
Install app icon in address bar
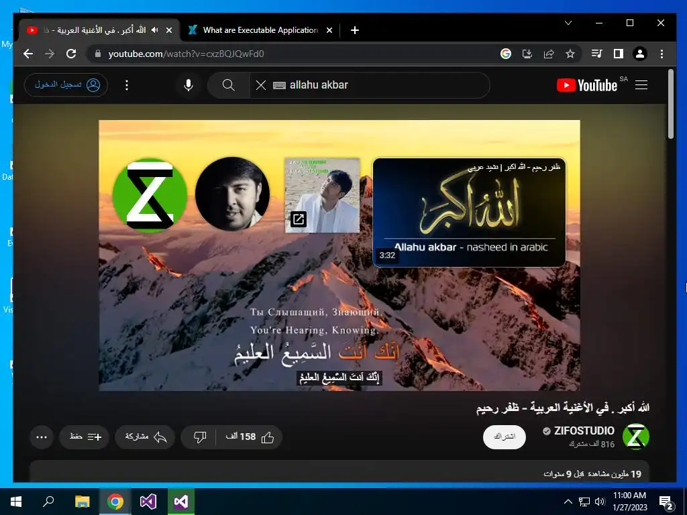click(527, 54)
